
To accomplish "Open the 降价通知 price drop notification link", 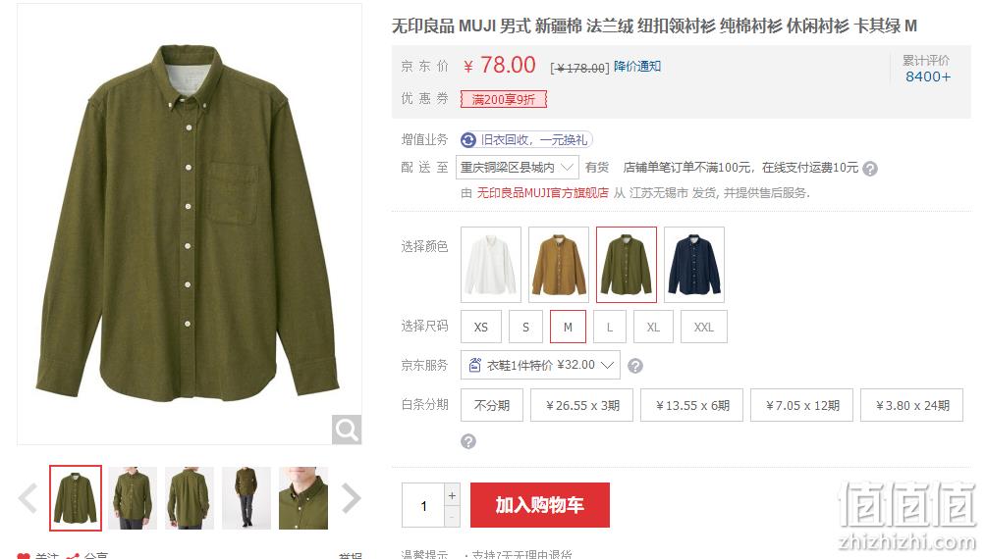I will coord(637,67).
